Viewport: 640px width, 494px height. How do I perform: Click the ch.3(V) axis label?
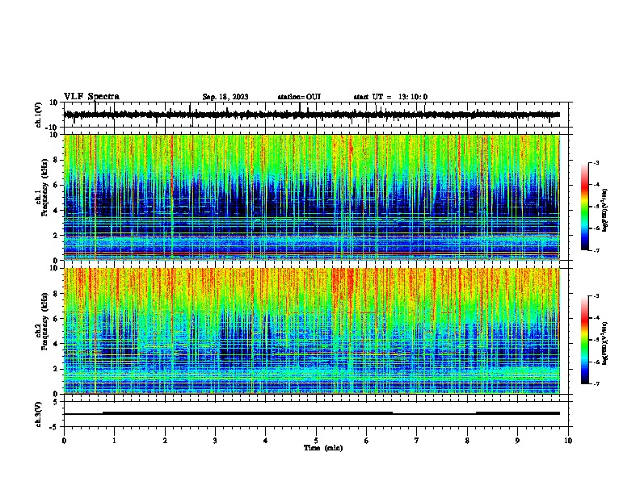click(39, 414)
